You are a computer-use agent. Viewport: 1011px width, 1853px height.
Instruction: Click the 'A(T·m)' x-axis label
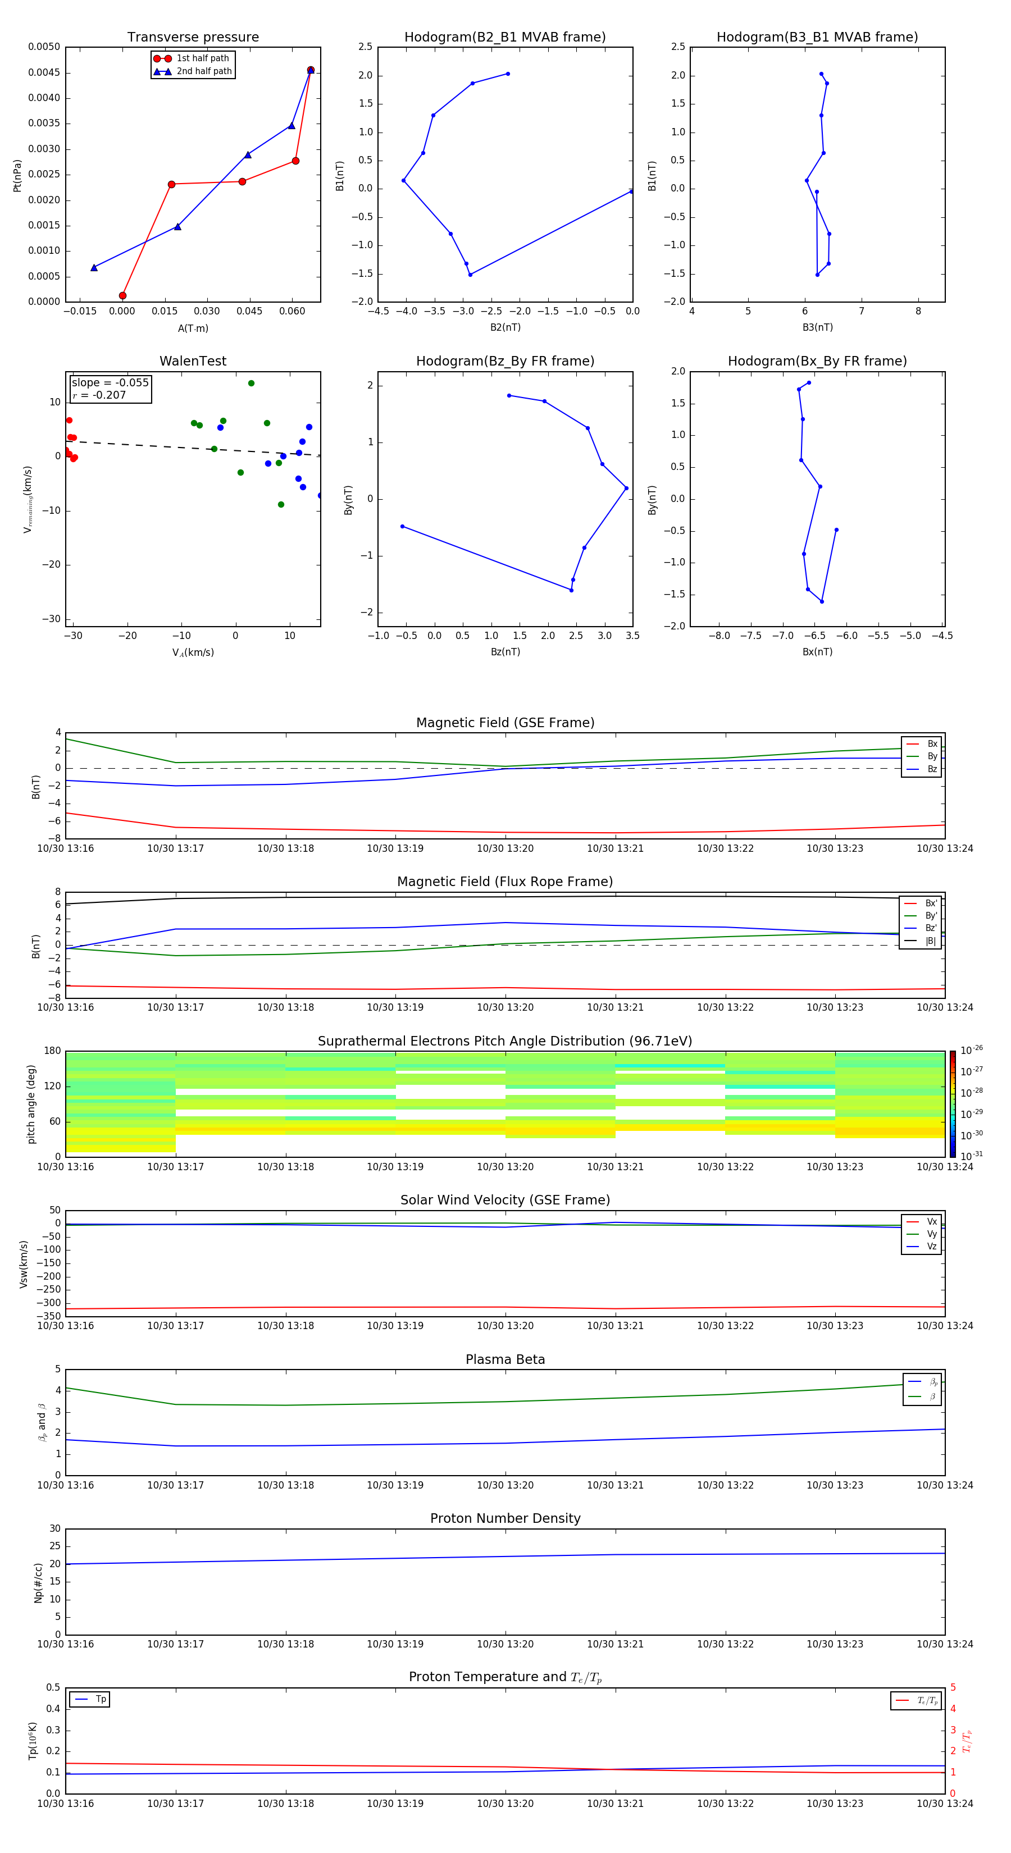[193, 328]
